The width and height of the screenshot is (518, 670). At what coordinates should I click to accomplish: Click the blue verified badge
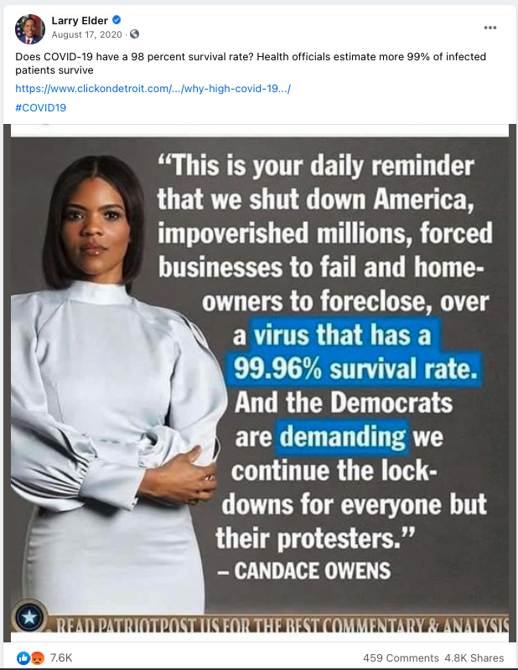click(x=117, y=19)
